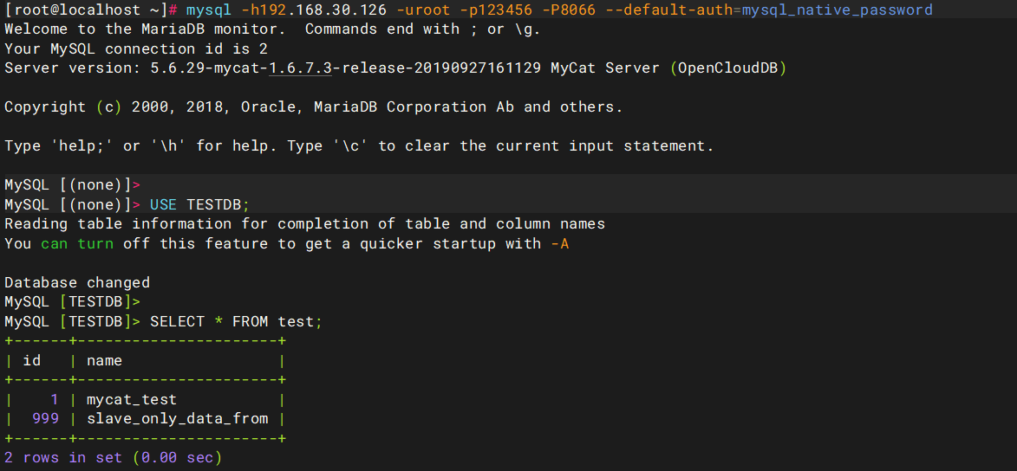The image size is (1017, 471).
Task: Click the name column header
Action: (104, 360)
